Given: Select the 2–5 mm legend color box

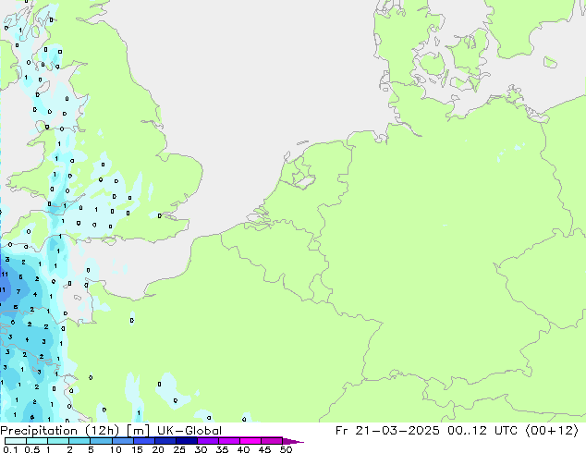Looking at the screenshot, I should (x=79, y=441).
